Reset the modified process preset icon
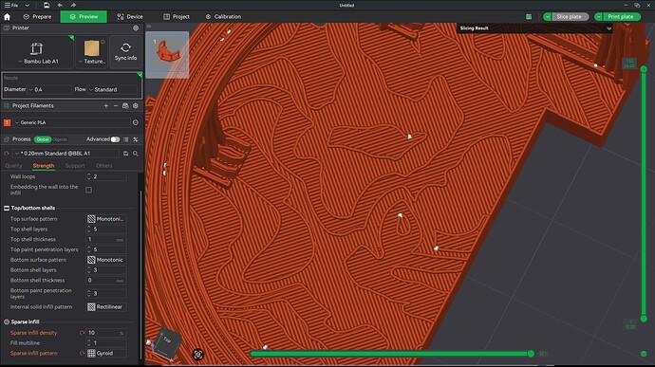 coord(7,154)
